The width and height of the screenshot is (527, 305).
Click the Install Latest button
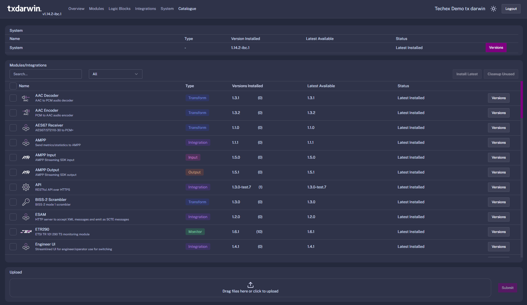467,74
